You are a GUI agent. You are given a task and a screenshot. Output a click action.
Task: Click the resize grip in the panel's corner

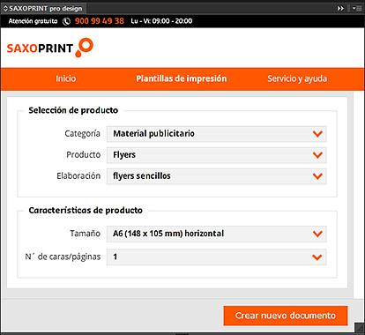tap(359, 327)
